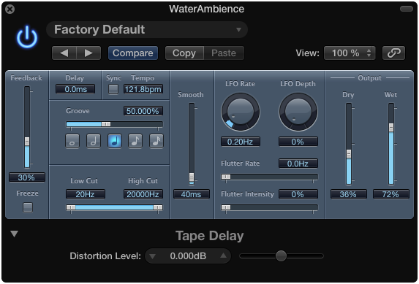Click the Tape Delay plug-in name label
The image size is (419, 284).
tap(209, 236)
